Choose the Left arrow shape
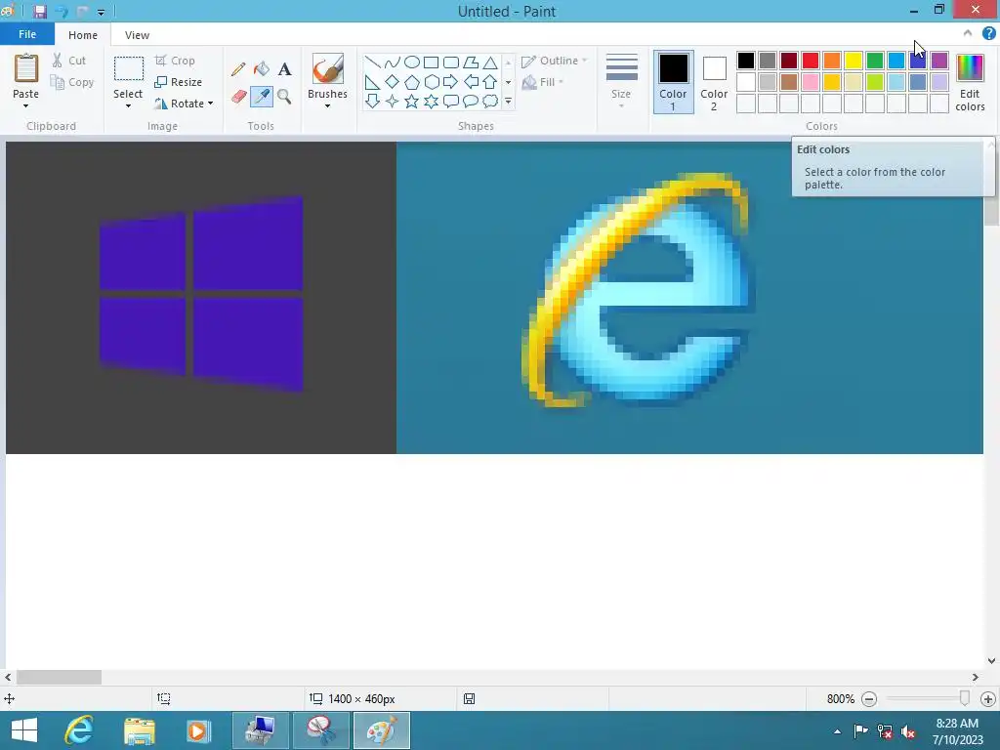Screen dimensions: 1000x750 click(471, 82)
